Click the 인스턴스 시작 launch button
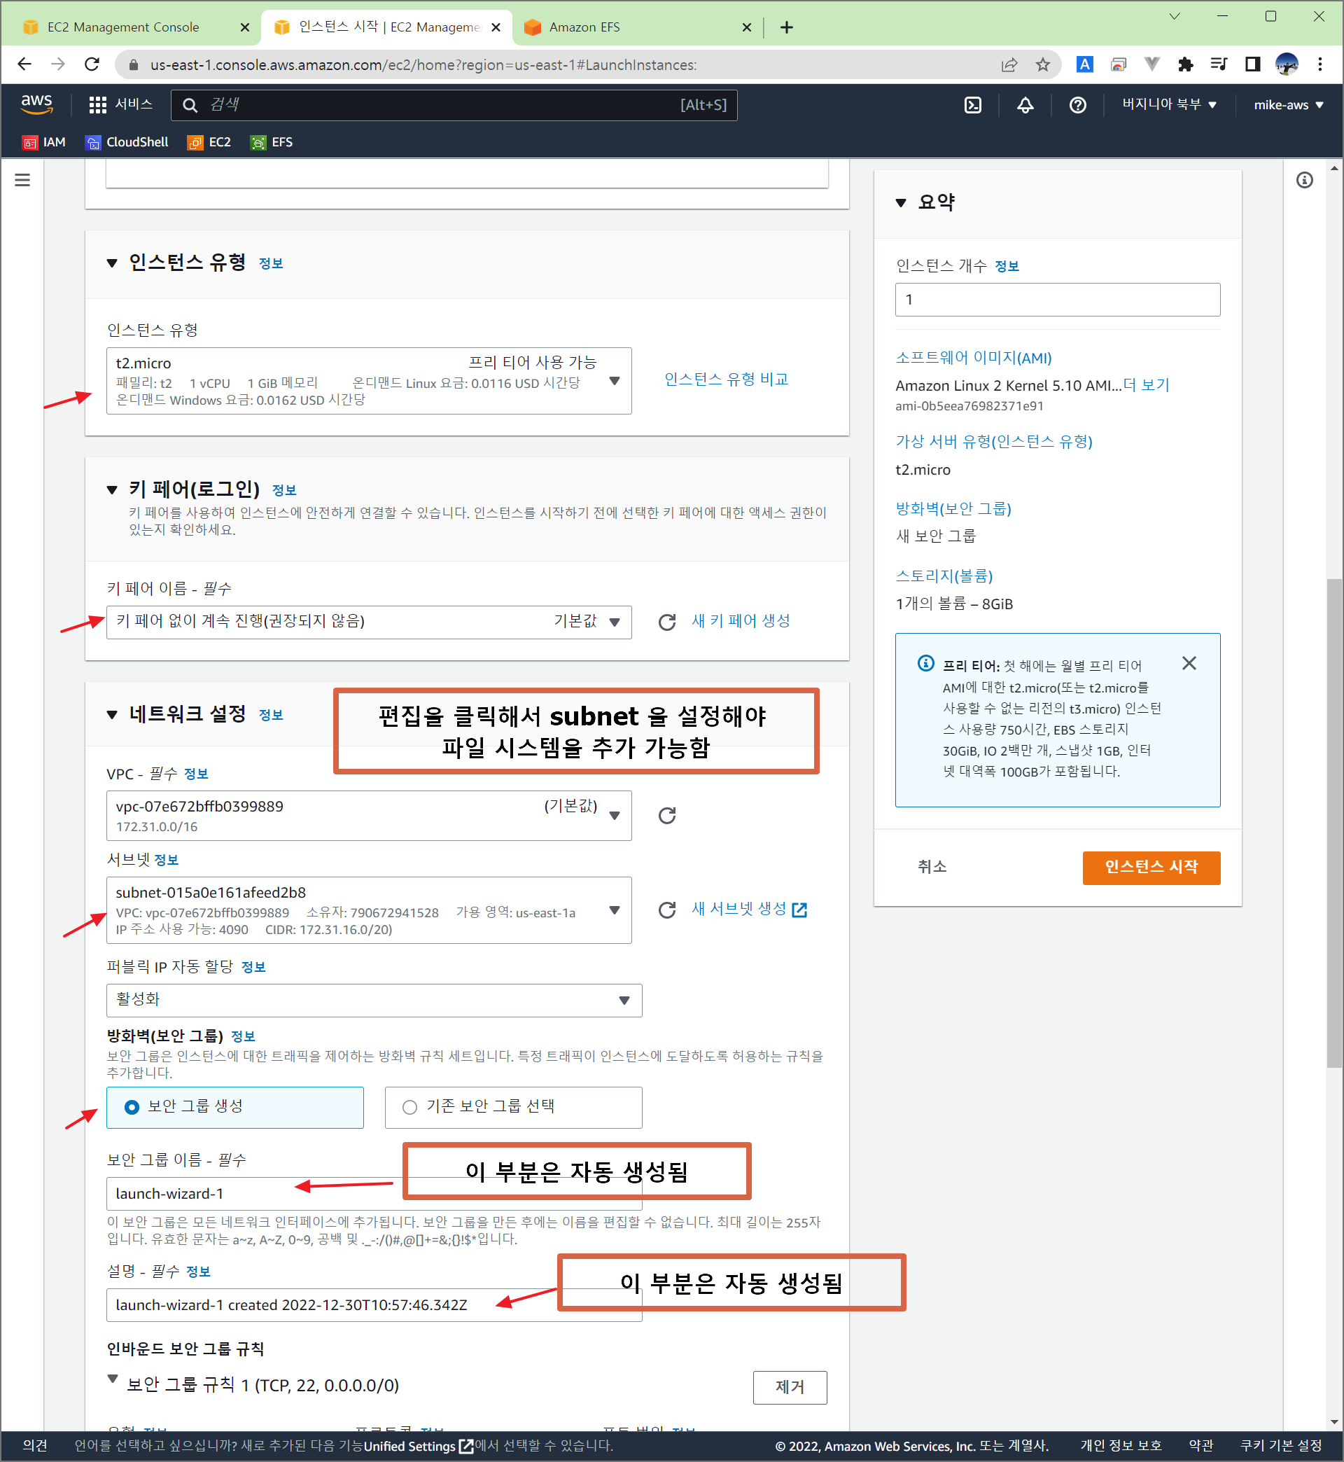 (x=1151, y=867)
